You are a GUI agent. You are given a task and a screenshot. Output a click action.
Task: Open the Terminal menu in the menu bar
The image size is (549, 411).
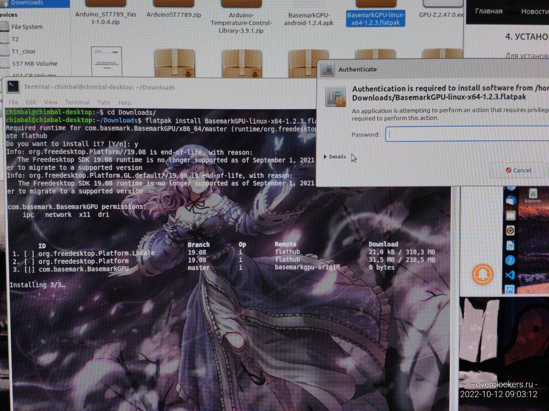(x=78, y=102)
